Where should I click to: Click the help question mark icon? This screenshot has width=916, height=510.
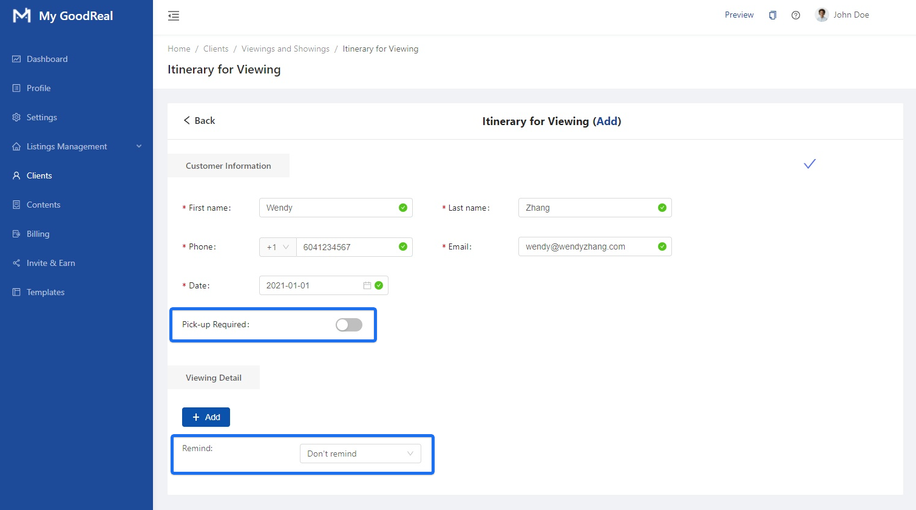tap(795, 15)
